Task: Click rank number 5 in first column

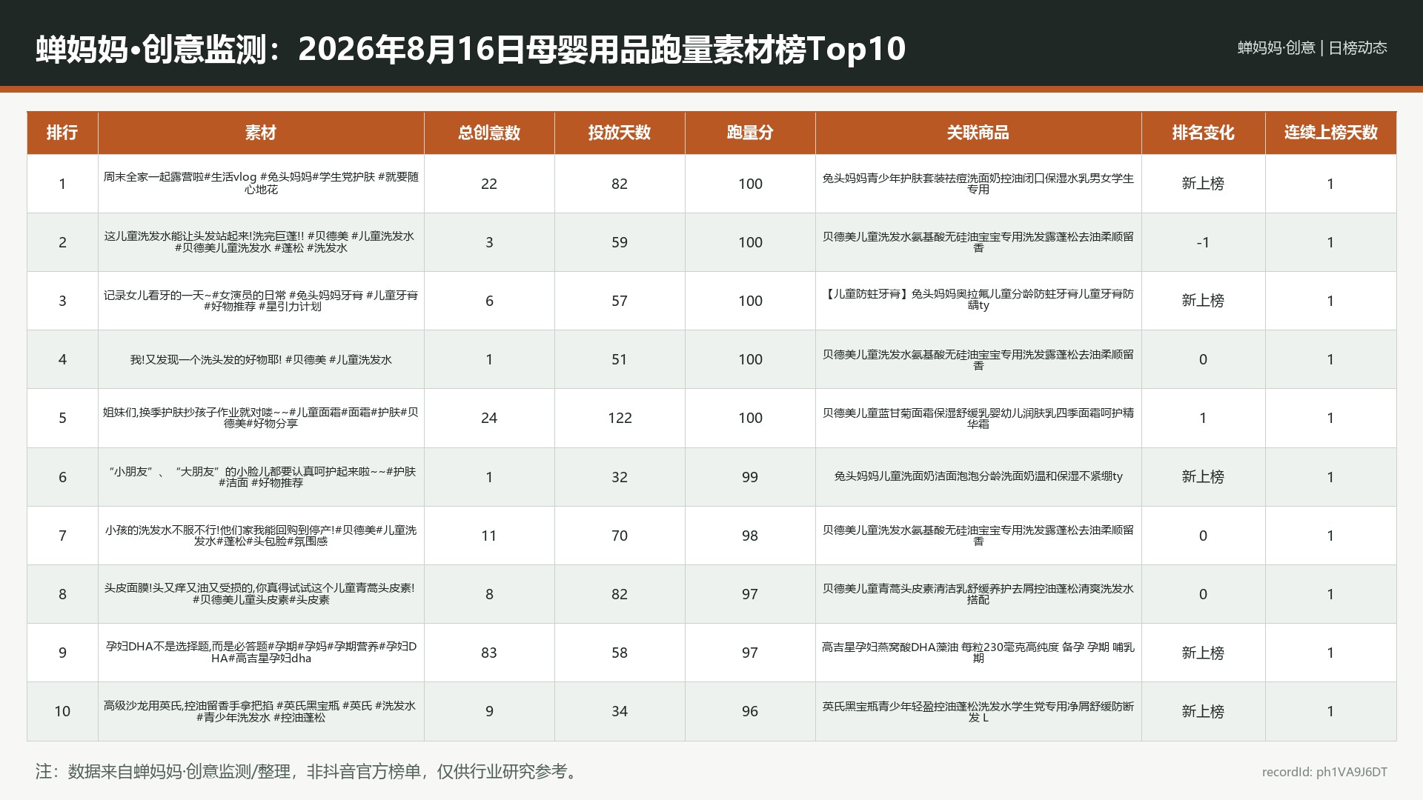Action: point(62,418)
